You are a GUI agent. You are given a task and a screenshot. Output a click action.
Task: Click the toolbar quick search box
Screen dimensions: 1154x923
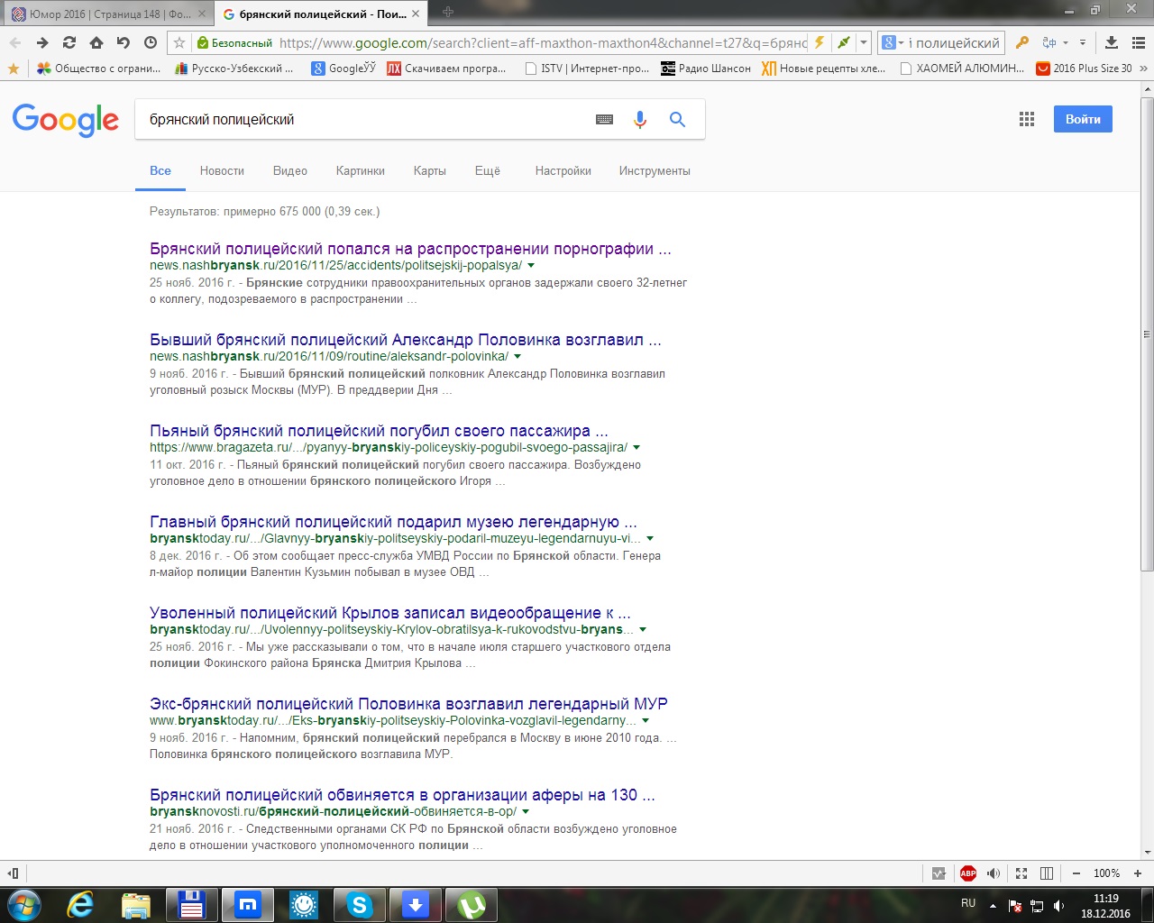(x=954, y=42)
